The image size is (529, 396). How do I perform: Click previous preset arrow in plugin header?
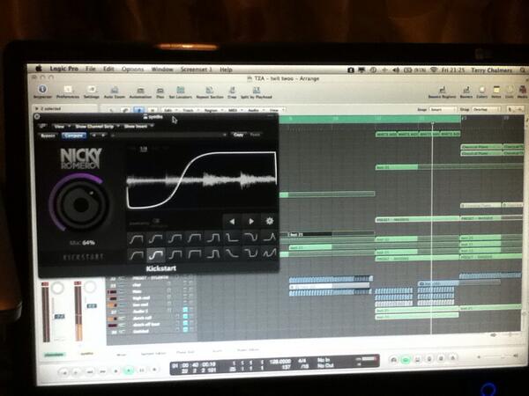coord(94,136)
